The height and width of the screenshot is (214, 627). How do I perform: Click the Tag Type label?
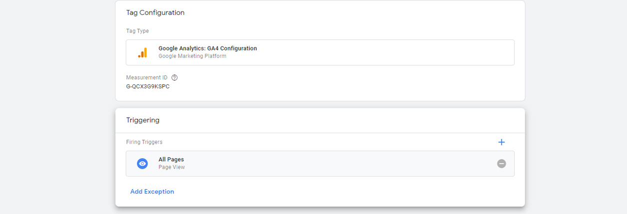137,31
